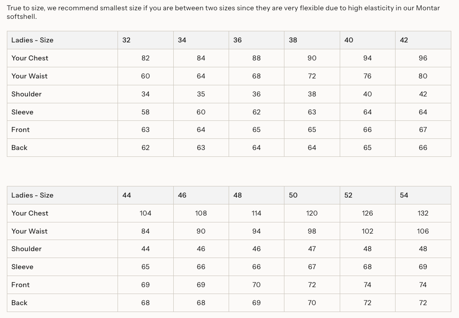The width and height of the screenshot is (459, 318).
Task: Click the sleeve value 69 cell
Action: click(423, 267)
